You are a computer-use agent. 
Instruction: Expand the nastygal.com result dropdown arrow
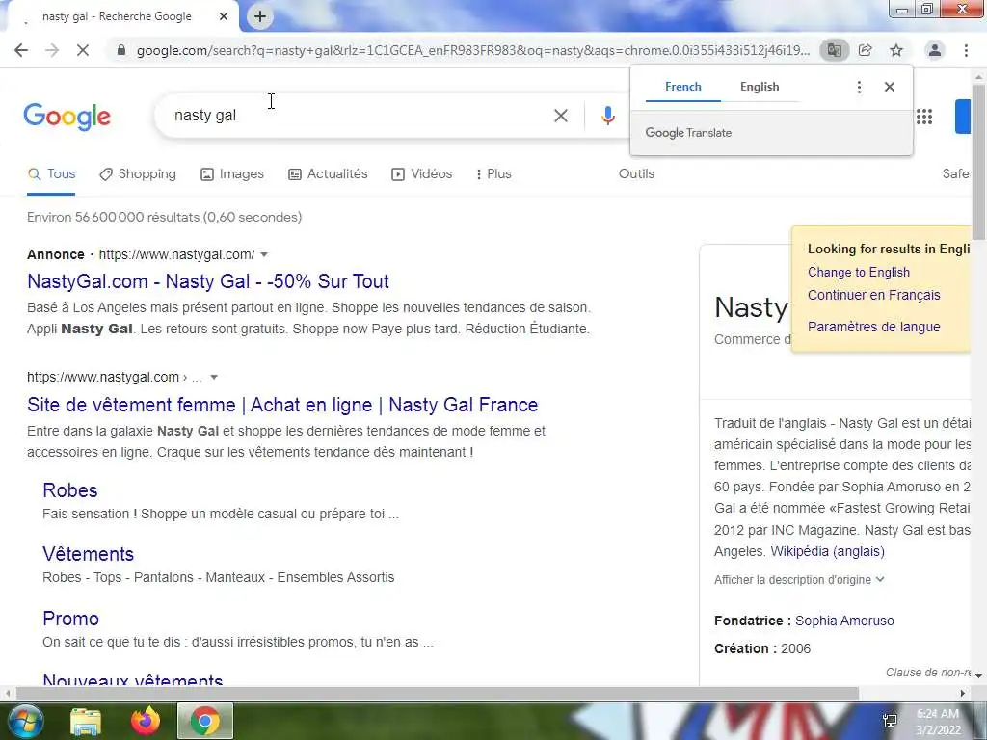(x=214, y=378)
